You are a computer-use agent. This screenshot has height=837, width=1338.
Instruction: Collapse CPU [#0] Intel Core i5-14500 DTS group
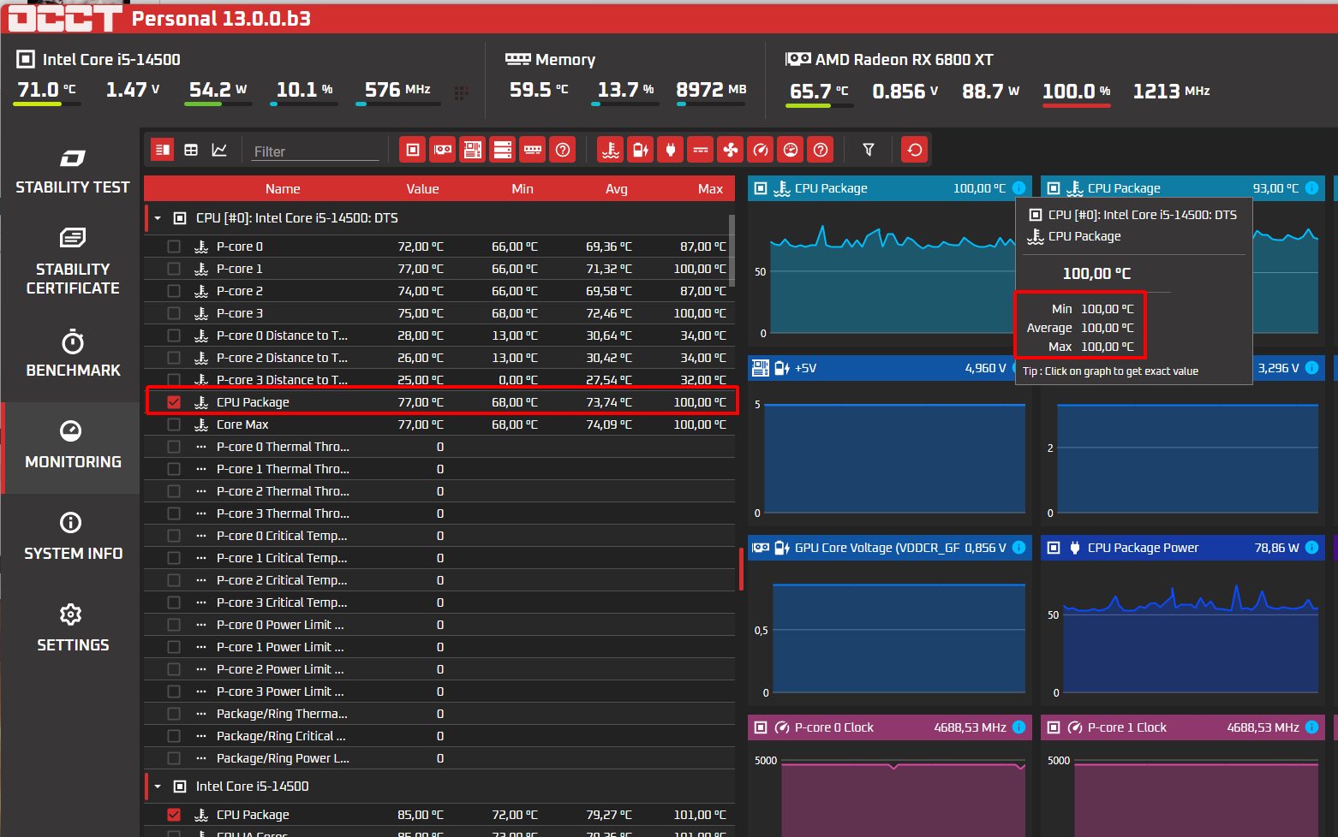point(158,218)
